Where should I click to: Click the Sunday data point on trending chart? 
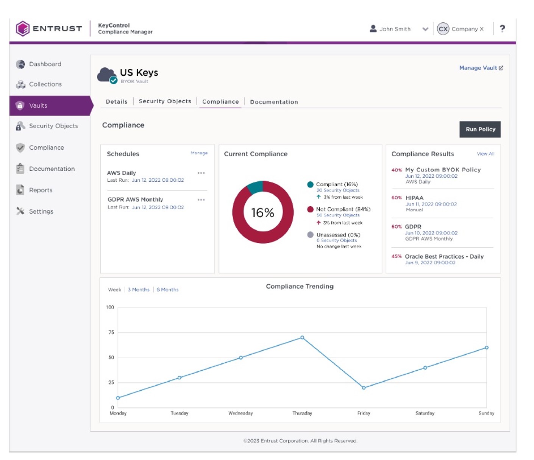pyautogui.click(x=487, y=348)
